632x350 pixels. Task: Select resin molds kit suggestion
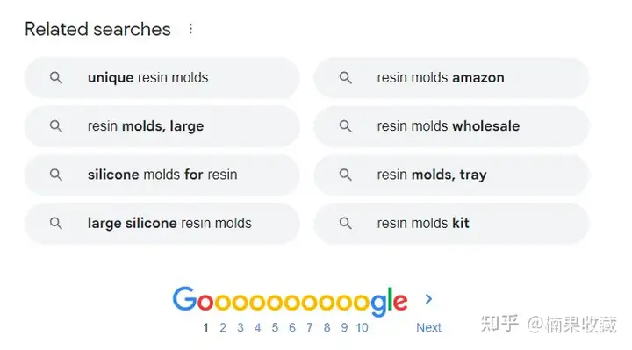click(451, 223)
